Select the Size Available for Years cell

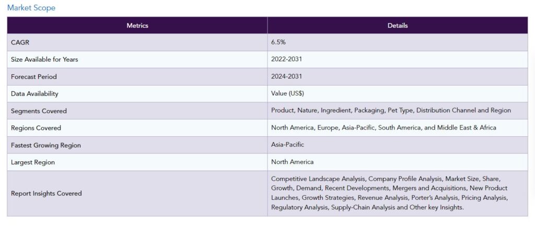tap(44, 60)
